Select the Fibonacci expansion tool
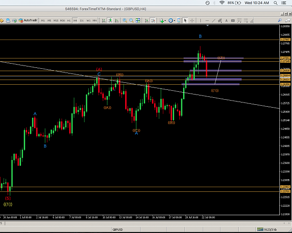 246,21
